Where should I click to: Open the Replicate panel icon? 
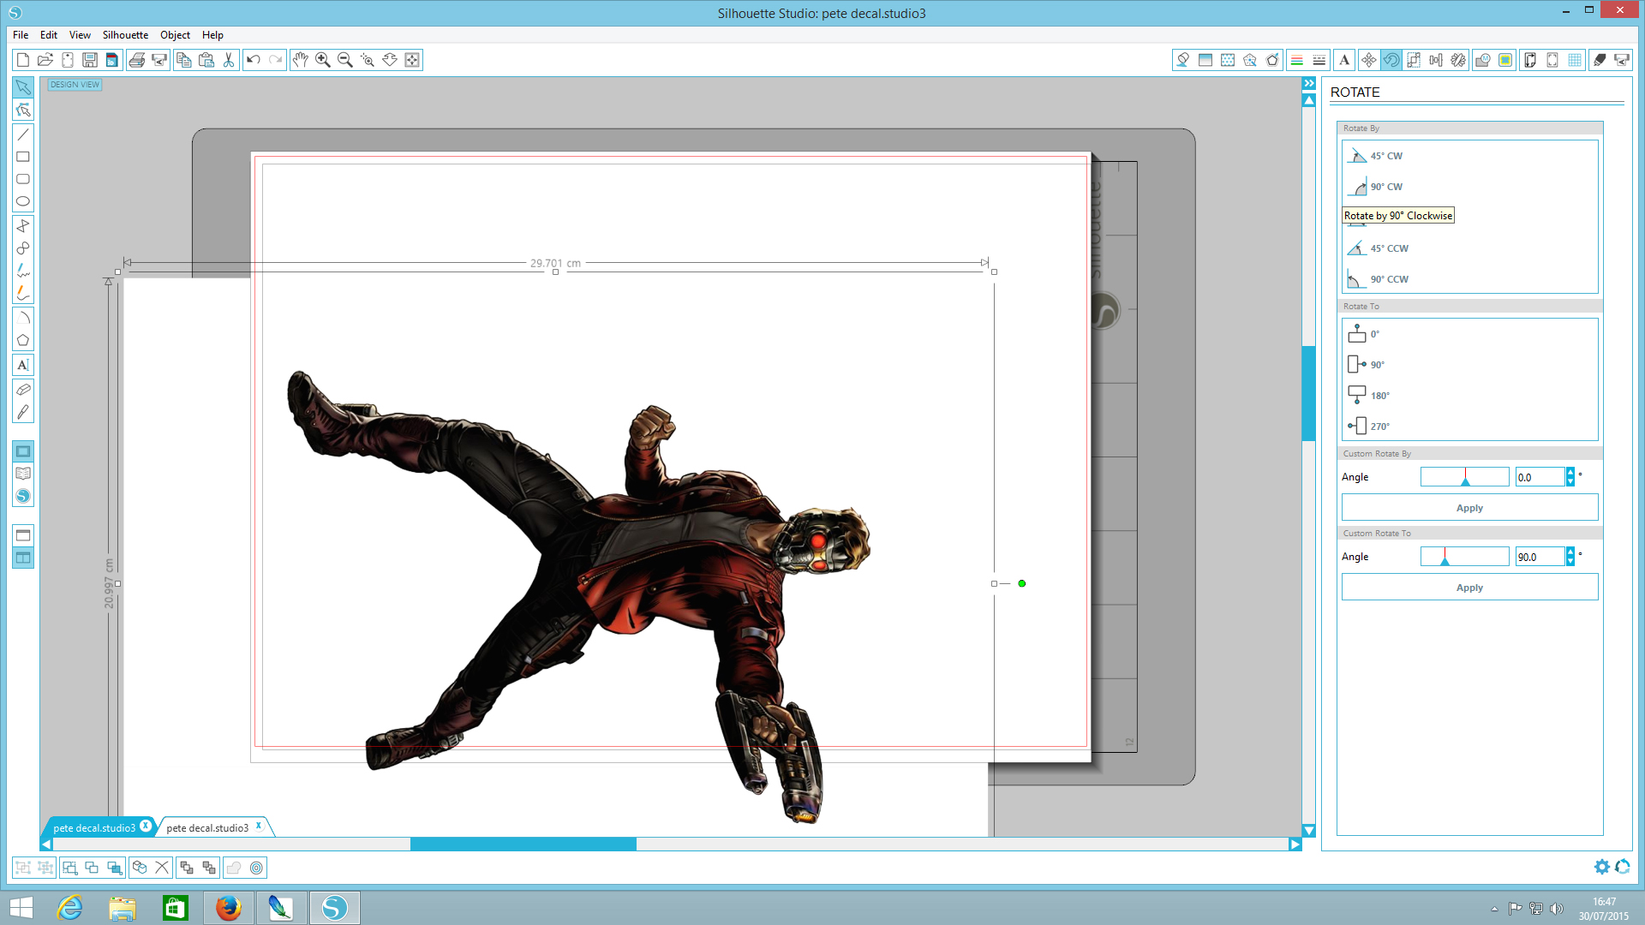tap(1458, 60)
